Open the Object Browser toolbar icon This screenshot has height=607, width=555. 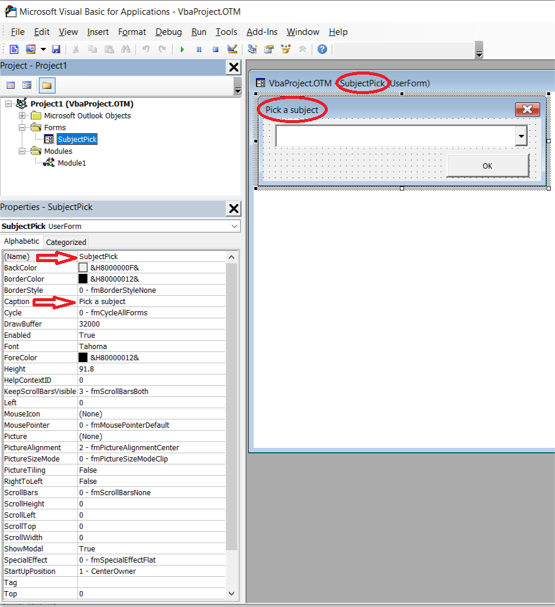tap(286, 49)
